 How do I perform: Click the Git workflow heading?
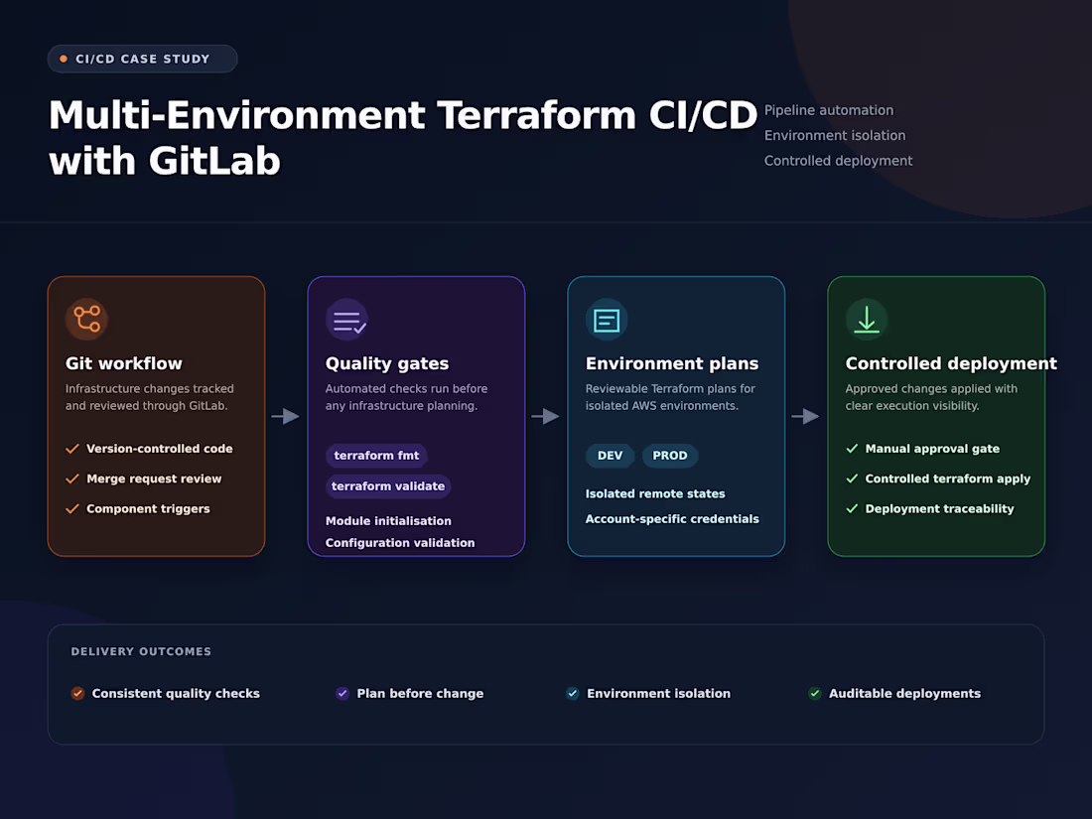(x=124, y=363)
